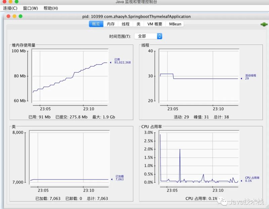Image resolution: width=269 pixels, height=209 pixels.
Task: Click the green connection status icon
Action: [264, 24]
